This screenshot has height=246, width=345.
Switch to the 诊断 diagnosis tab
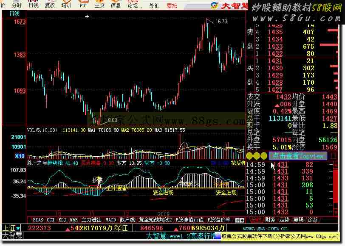click(x=312, y=220)
